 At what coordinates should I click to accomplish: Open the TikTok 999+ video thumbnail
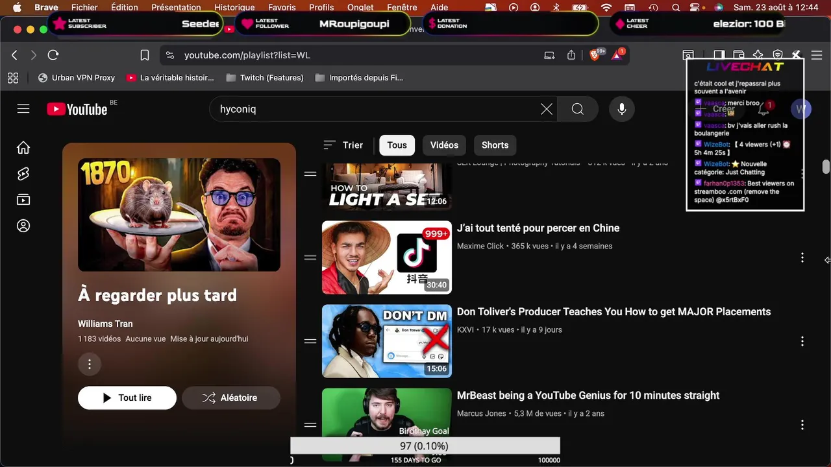tap(387, 257)
